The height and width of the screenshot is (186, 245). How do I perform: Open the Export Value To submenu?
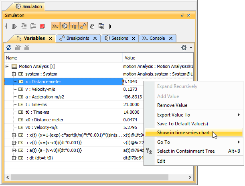pos(173,115)
